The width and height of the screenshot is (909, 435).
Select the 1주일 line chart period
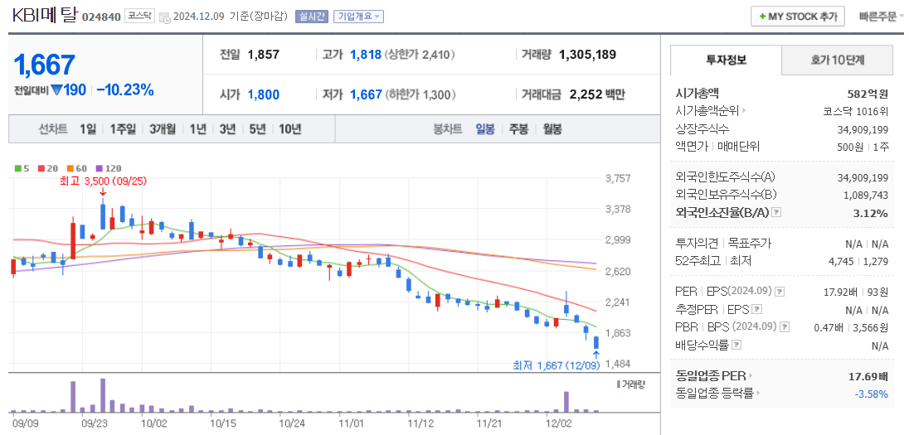click(x=122, y=129)
